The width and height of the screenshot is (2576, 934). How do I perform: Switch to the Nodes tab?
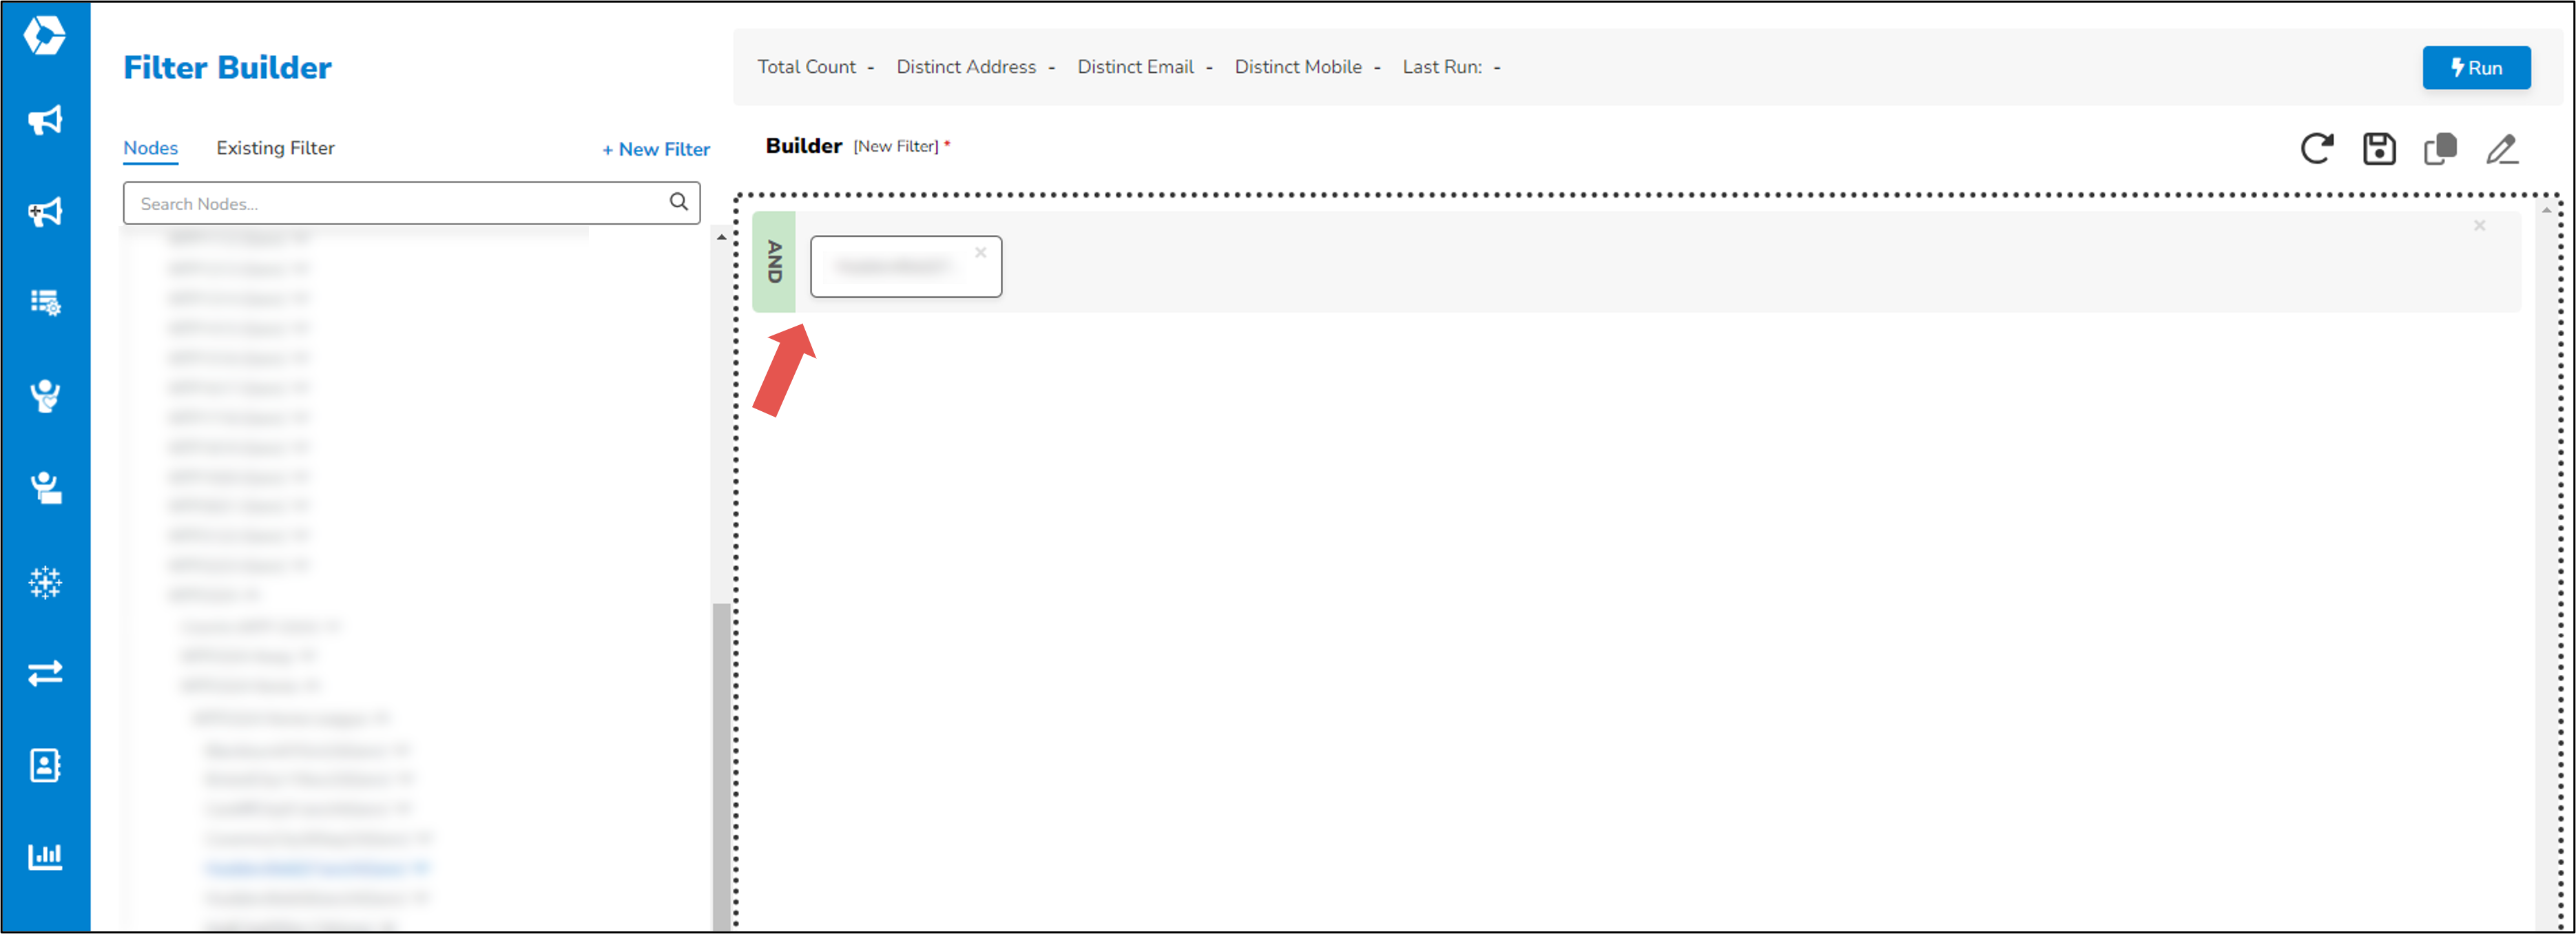(x=151, y=148)
